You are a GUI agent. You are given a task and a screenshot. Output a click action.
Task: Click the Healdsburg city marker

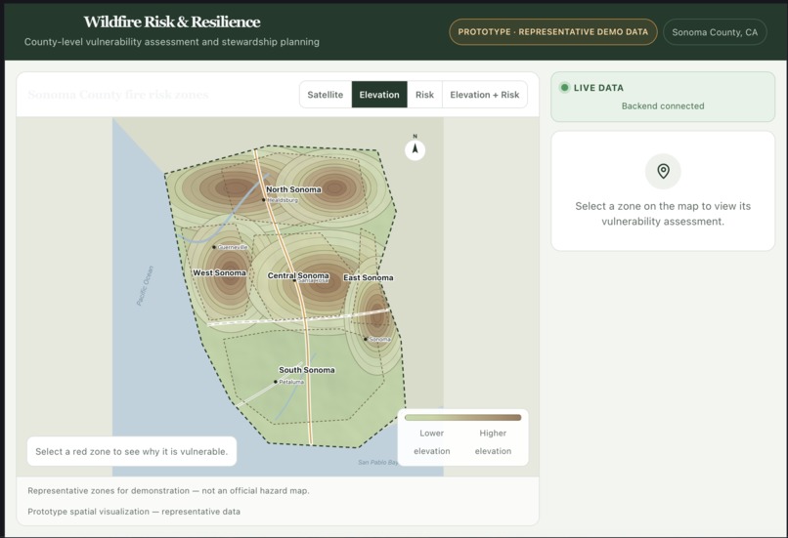tap(263, 200)
